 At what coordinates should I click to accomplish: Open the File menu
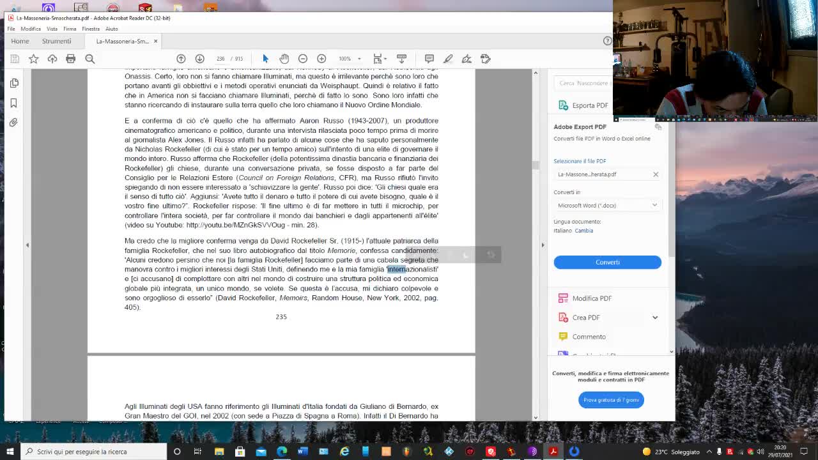[11, 29]
